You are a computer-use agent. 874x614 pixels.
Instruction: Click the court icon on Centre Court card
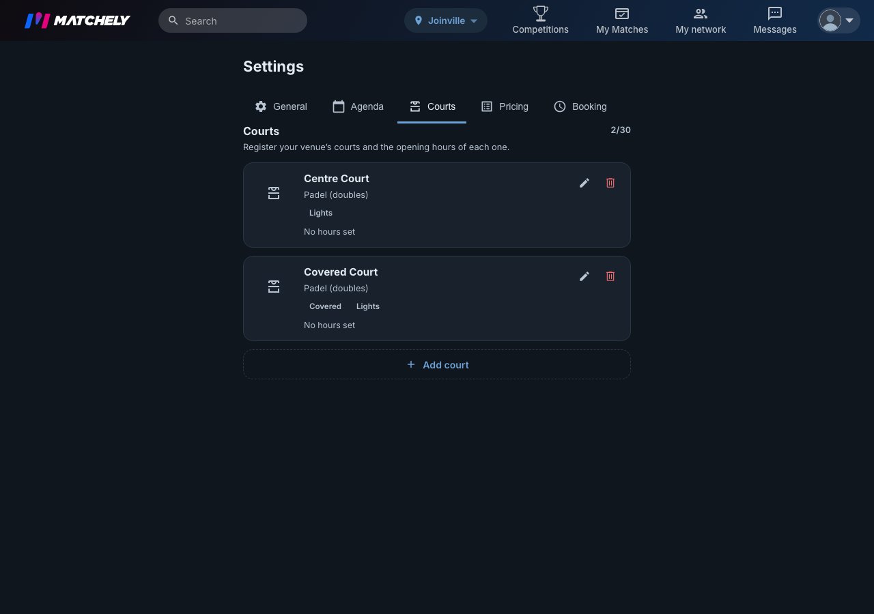tap(274, 193)
